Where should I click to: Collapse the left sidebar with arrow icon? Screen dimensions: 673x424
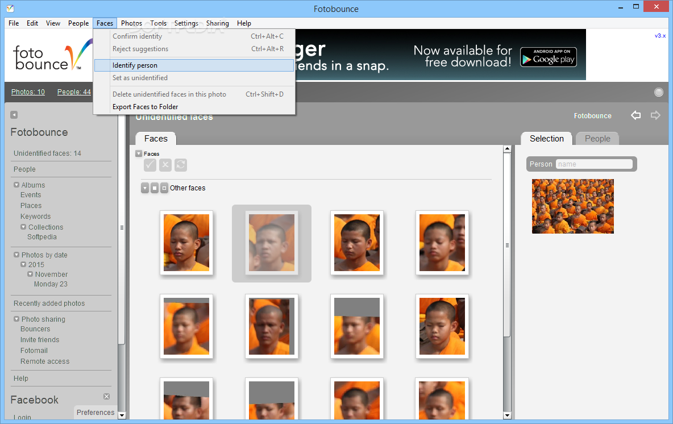tap(14, 115)
